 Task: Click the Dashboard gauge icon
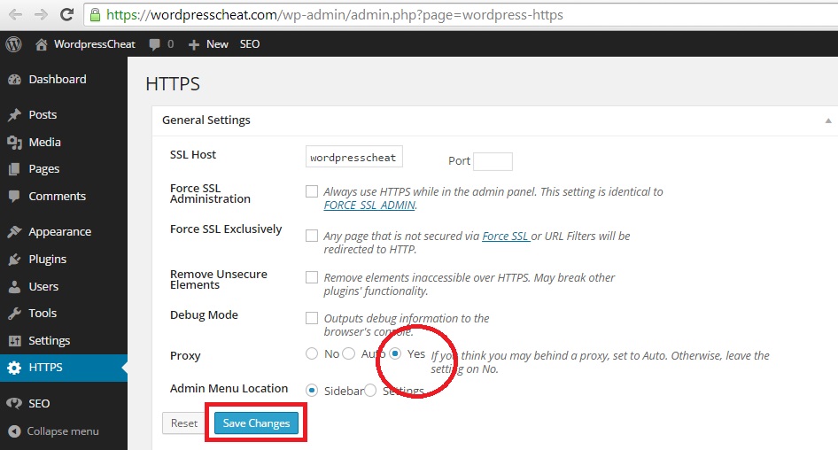pos(14,80)
